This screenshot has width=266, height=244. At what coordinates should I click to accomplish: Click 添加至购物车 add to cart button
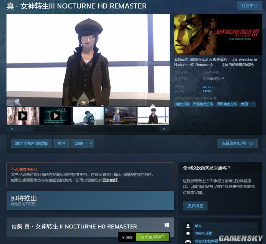click(x=152, y=237)
